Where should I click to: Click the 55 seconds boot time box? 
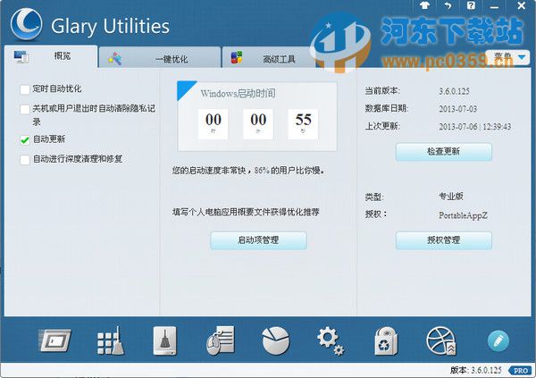pos(303,124)
